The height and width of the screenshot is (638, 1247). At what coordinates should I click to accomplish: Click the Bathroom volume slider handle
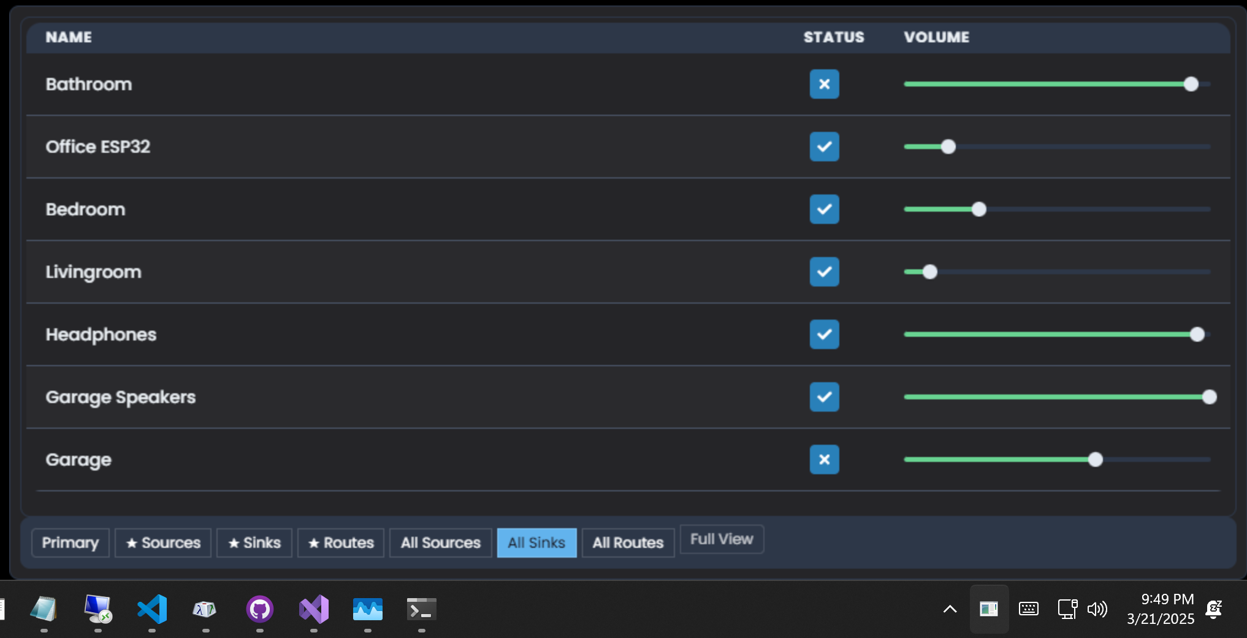point(1191,84)
